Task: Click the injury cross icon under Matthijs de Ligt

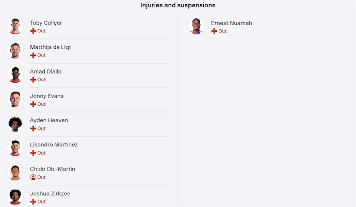Action: [x=33, y=55]
